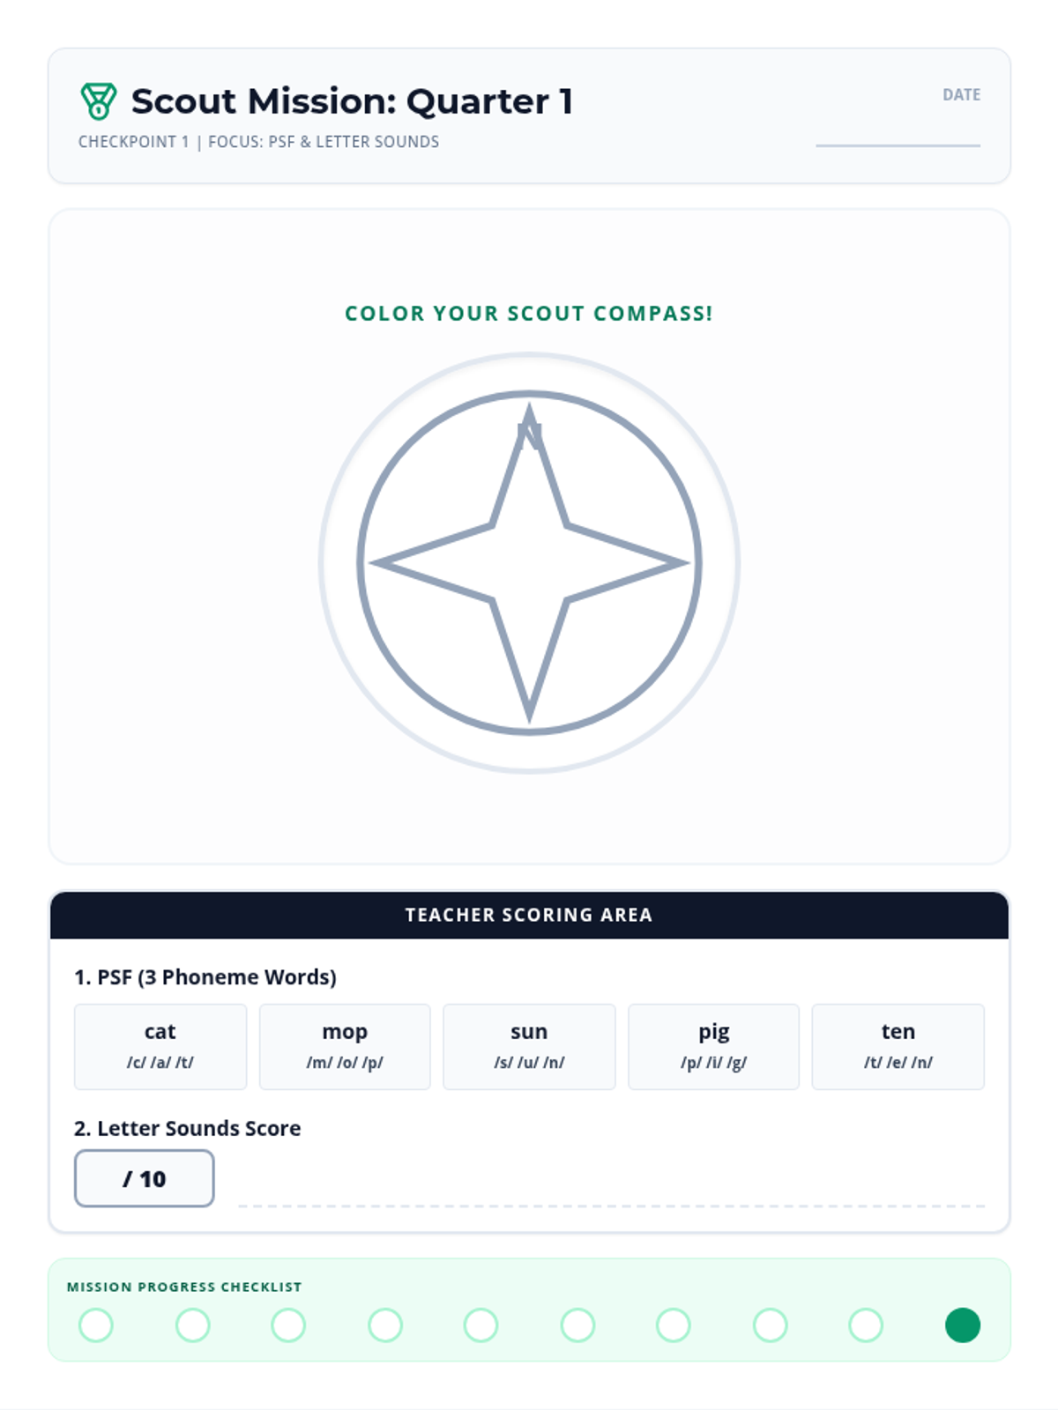Mark the fifth mission progress circle
Viewport: 1058px width, 1410px height.
click(481, 1325)
